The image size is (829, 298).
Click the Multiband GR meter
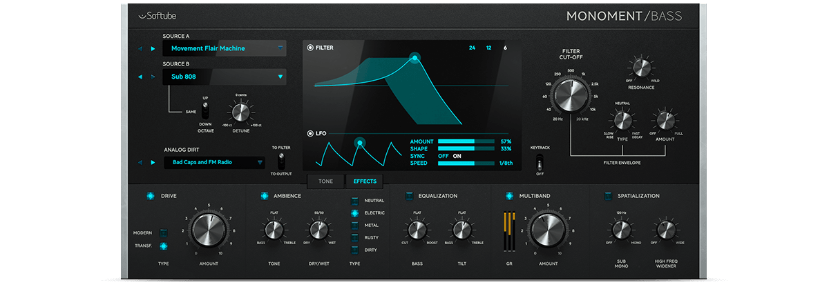(510, 230)
